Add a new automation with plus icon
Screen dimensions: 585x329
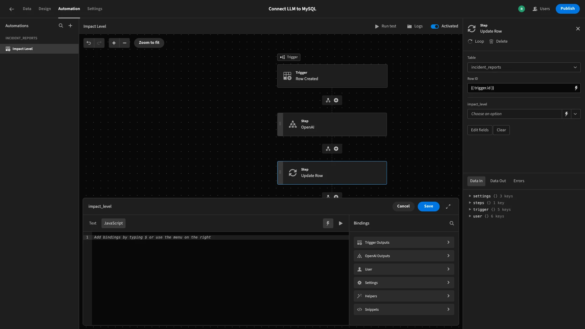[x=70, y=26]
